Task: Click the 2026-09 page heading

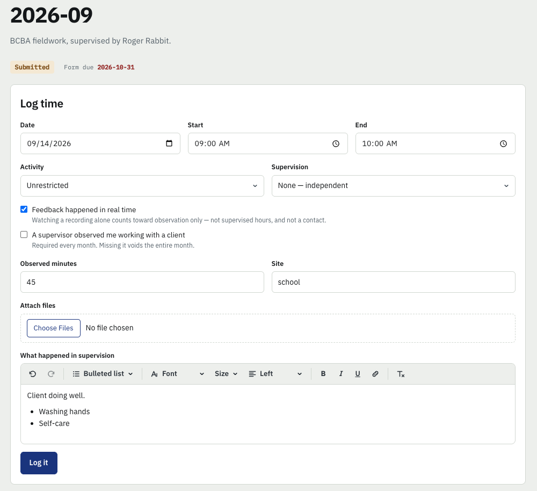Action: pos(52,15)
